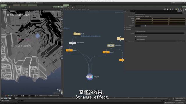Select the transform3 node
This screenshot has width=186, height=104.
(x=73, y=43)
